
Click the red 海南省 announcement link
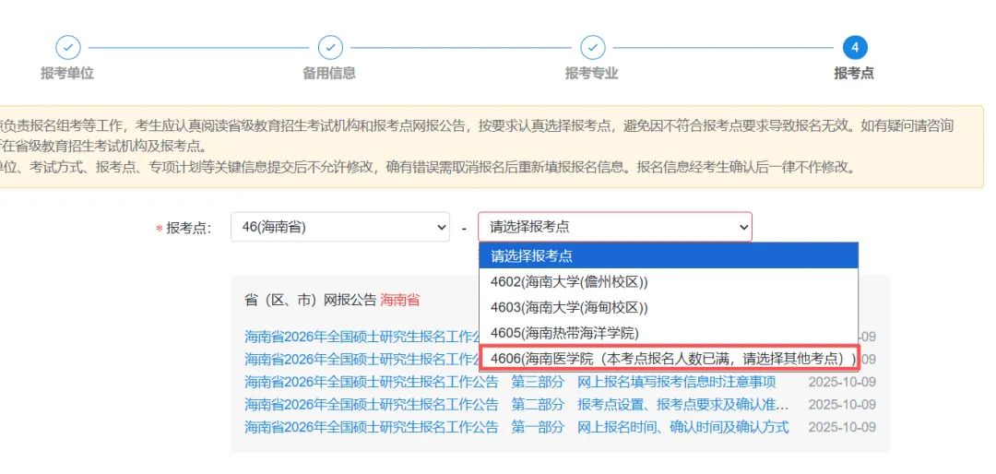pos(399,300)
